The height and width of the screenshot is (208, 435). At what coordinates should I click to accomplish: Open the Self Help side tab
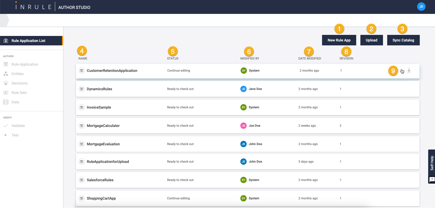pos(432,163)
